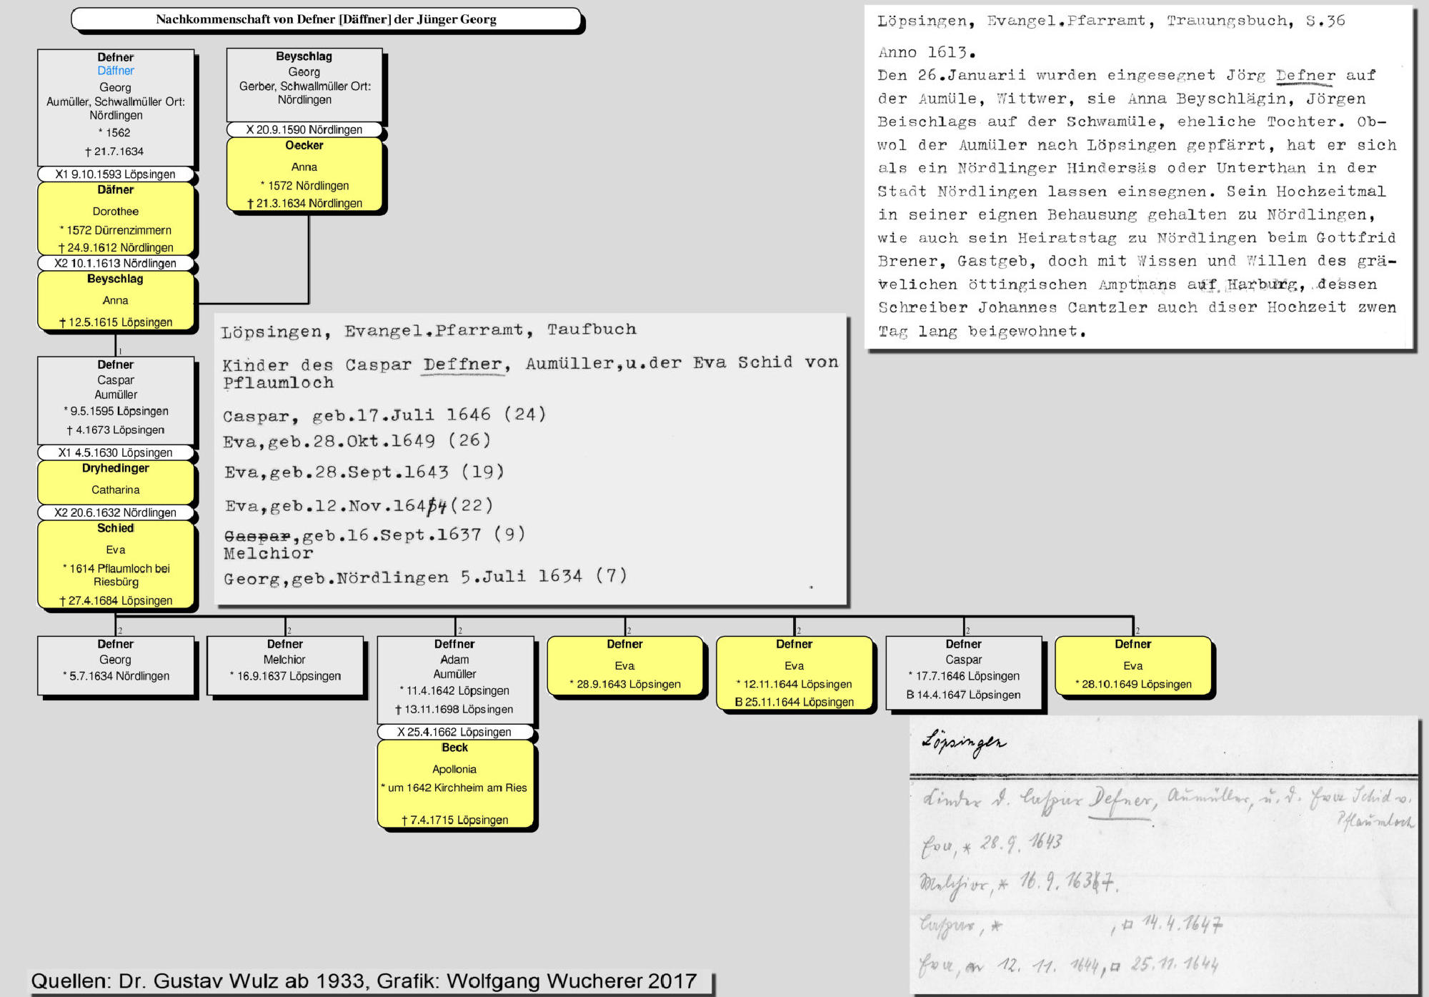Select the Dryhedinger Catharina box

[116, 482]
